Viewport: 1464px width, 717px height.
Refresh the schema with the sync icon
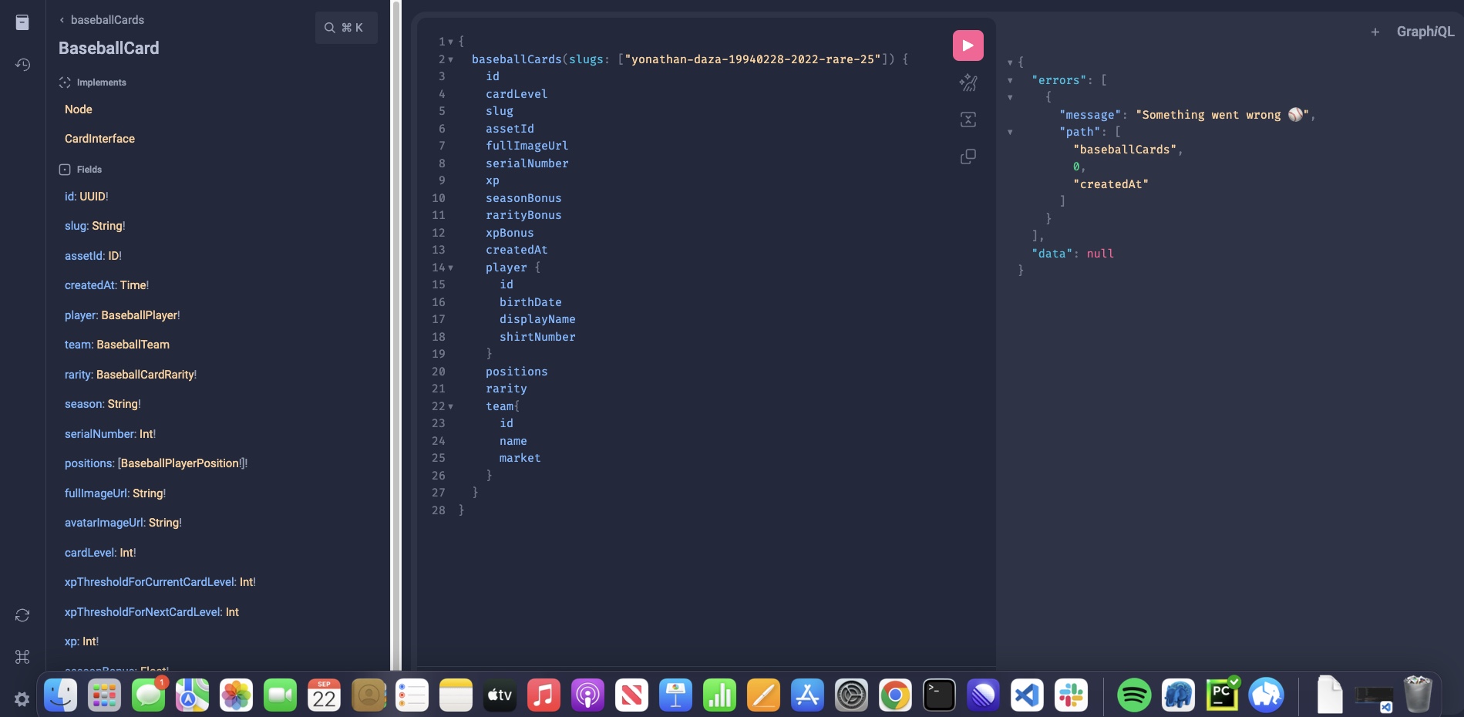pyautogui.click(x=22, y=615)
